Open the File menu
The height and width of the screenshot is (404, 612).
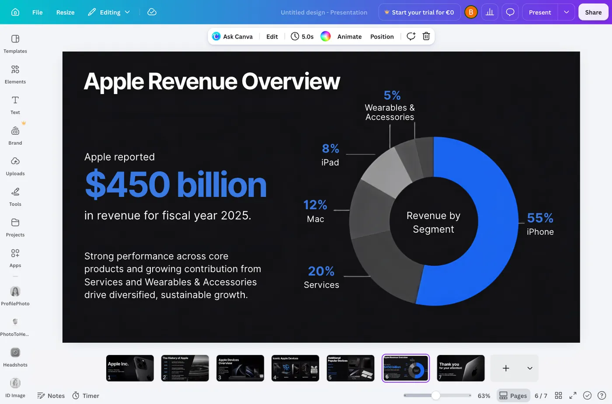(38, 12)
